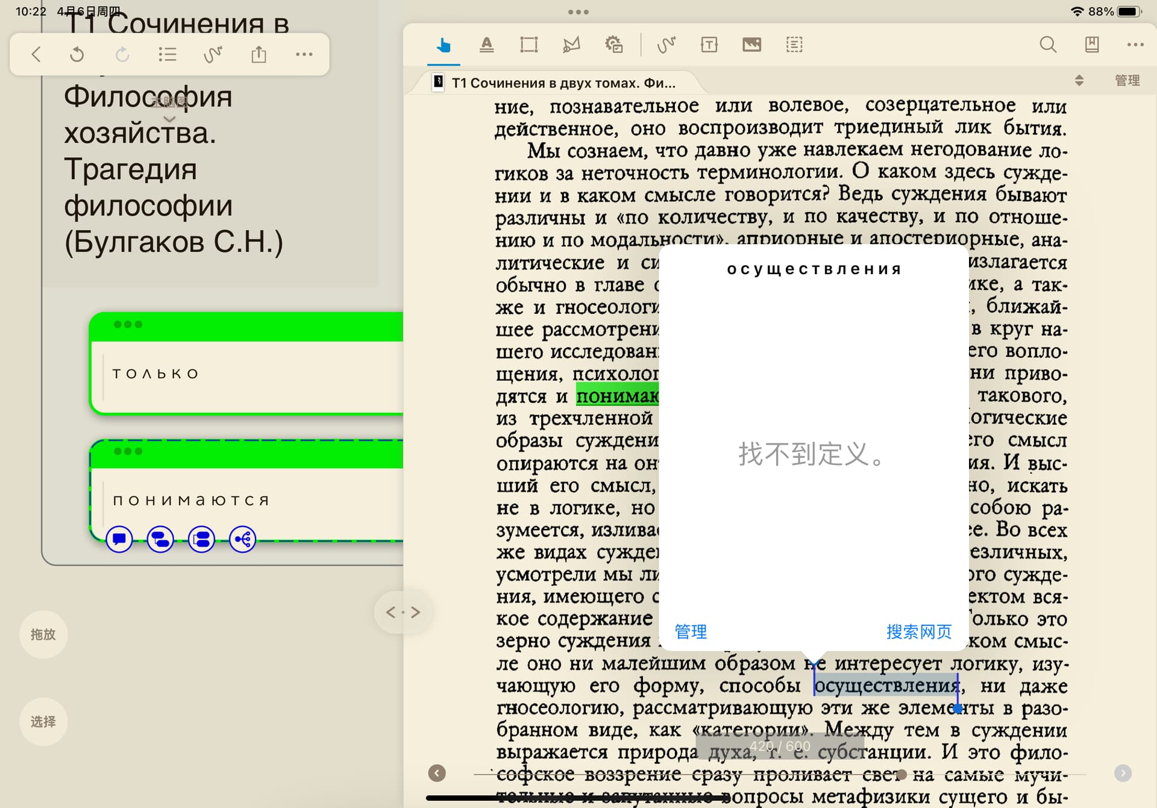Go back with the left chevron
The height and width of the screenshot is (808, 1157).
(36, 55)
